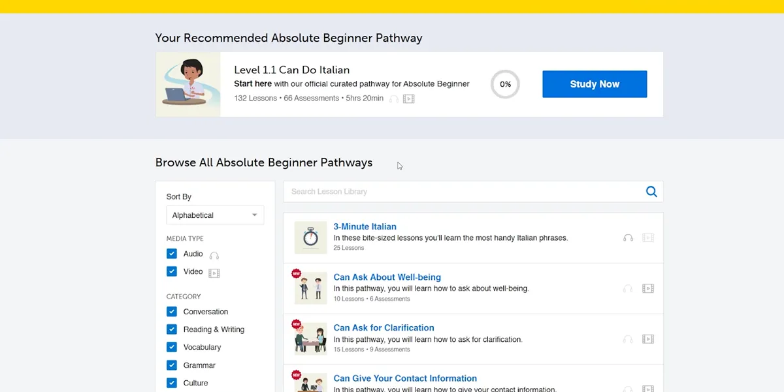The image size is (784, 392).
Task: Open the 3-Minute Italian pathway link
Action: pyautogui.click(x=365, y=226)
